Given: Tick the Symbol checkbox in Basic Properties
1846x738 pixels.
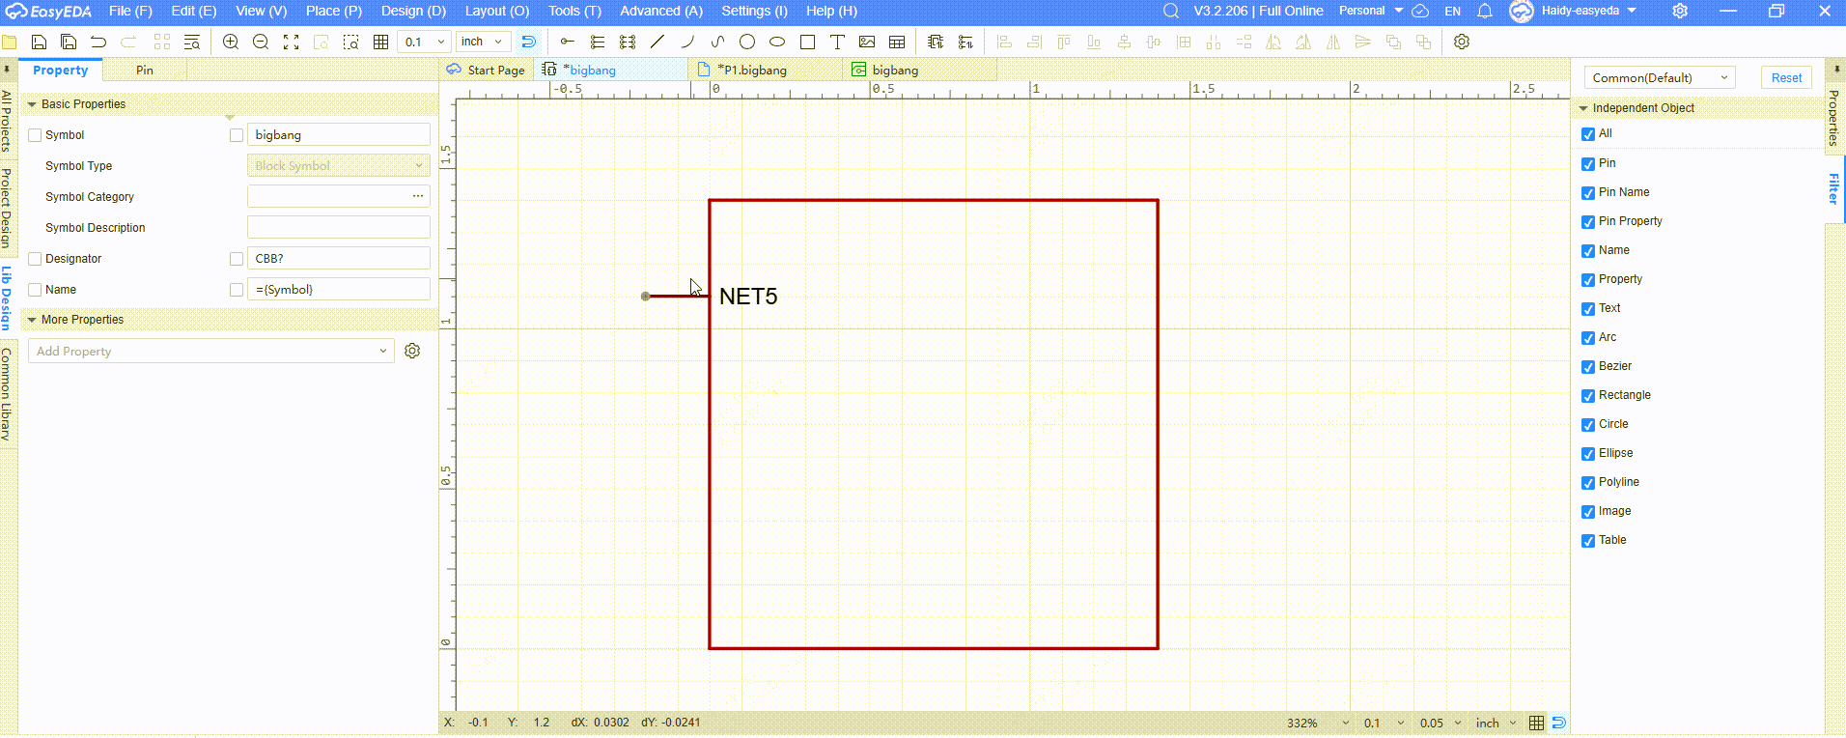Looking at the screenshot, I should point(35,135).
